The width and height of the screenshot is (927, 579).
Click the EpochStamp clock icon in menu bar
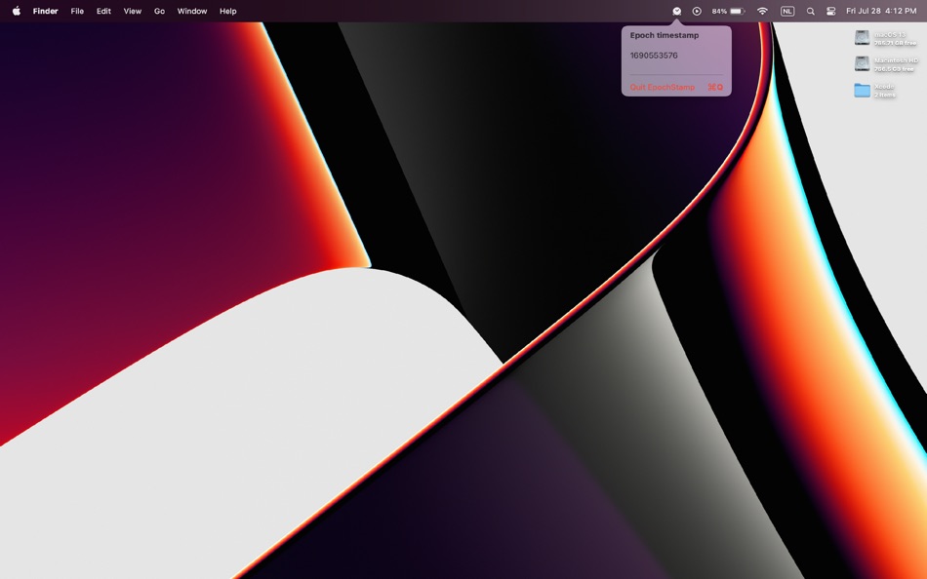[x=677, y=12]
